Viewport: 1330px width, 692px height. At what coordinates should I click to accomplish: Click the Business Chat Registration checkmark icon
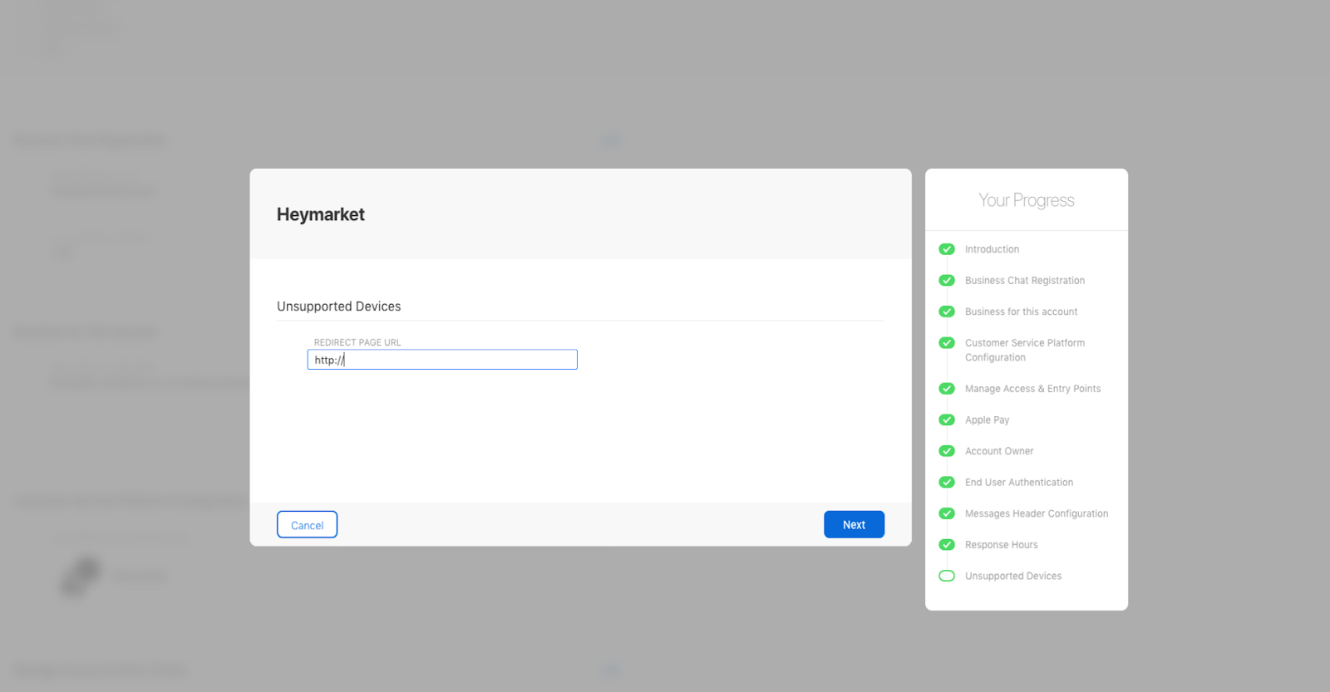click(x=947, y=280)
